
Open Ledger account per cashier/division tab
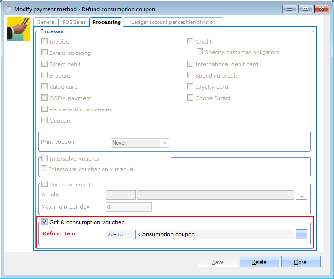point(173,22)
